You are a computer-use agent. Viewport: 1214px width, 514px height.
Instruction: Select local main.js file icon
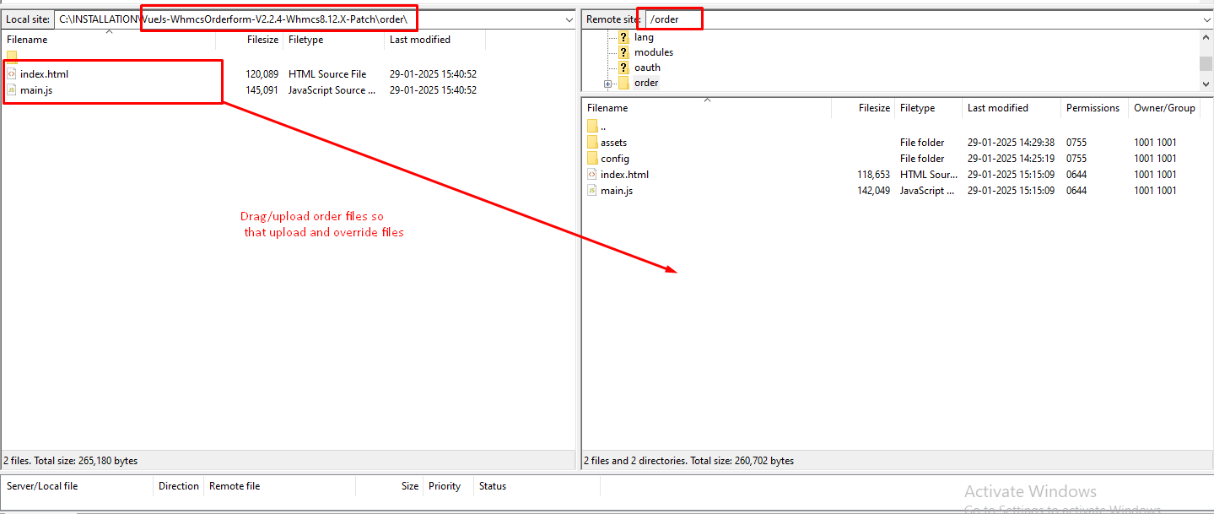pos(12,90)
